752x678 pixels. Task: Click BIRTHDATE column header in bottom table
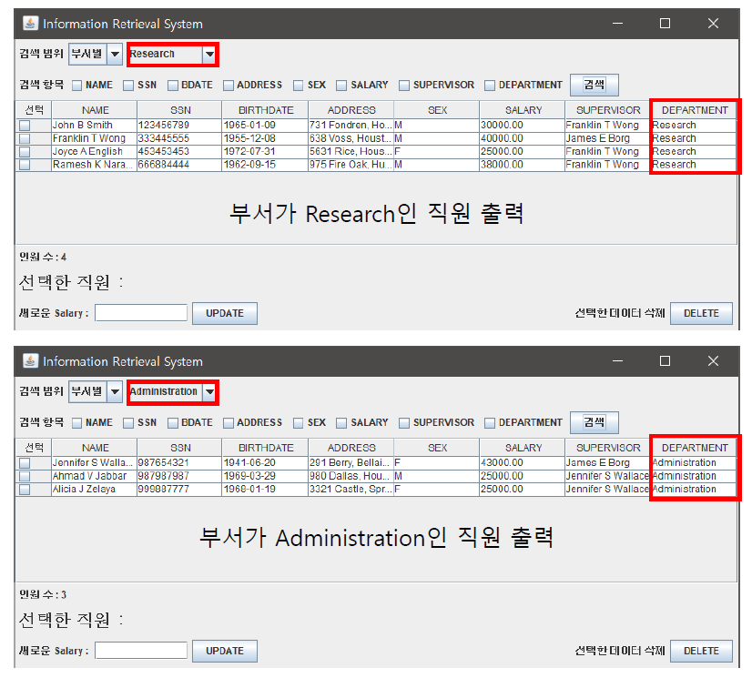click(265, 448)
